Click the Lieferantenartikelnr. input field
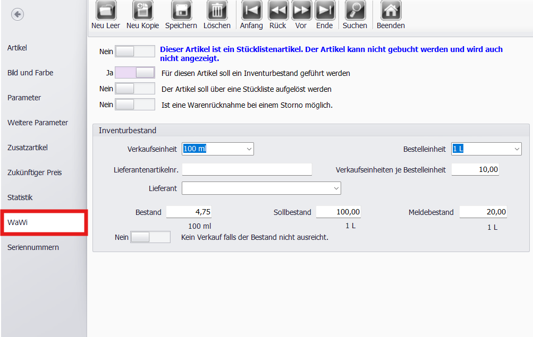Viewport: 533px width, 337px height. tap(247, 169)
